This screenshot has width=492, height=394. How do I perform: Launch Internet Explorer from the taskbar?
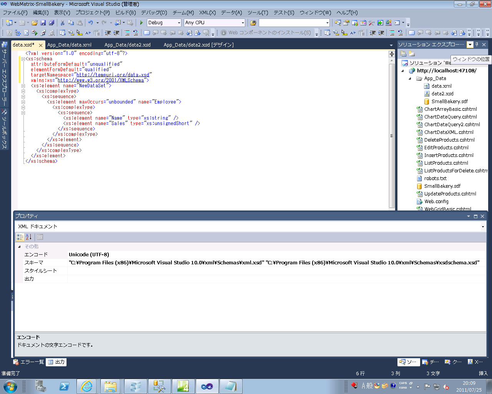(86, 386)
